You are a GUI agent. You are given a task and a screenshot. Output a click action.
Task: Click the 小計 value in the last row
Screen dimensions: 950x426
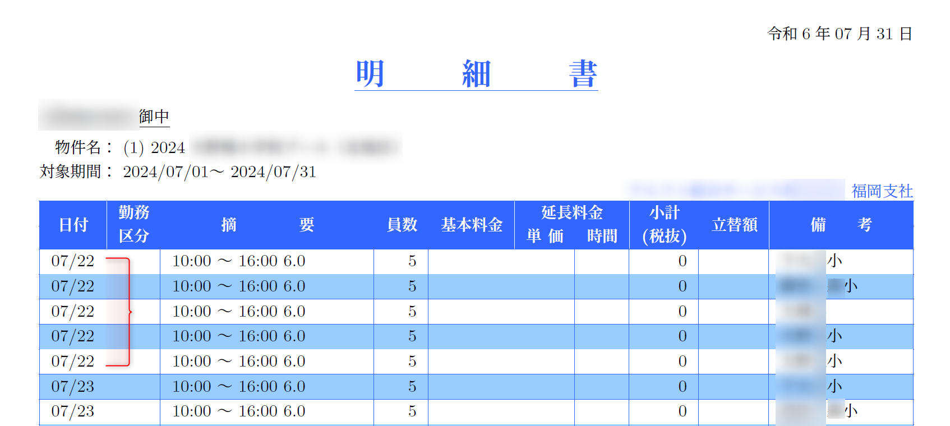click(682, 411)
